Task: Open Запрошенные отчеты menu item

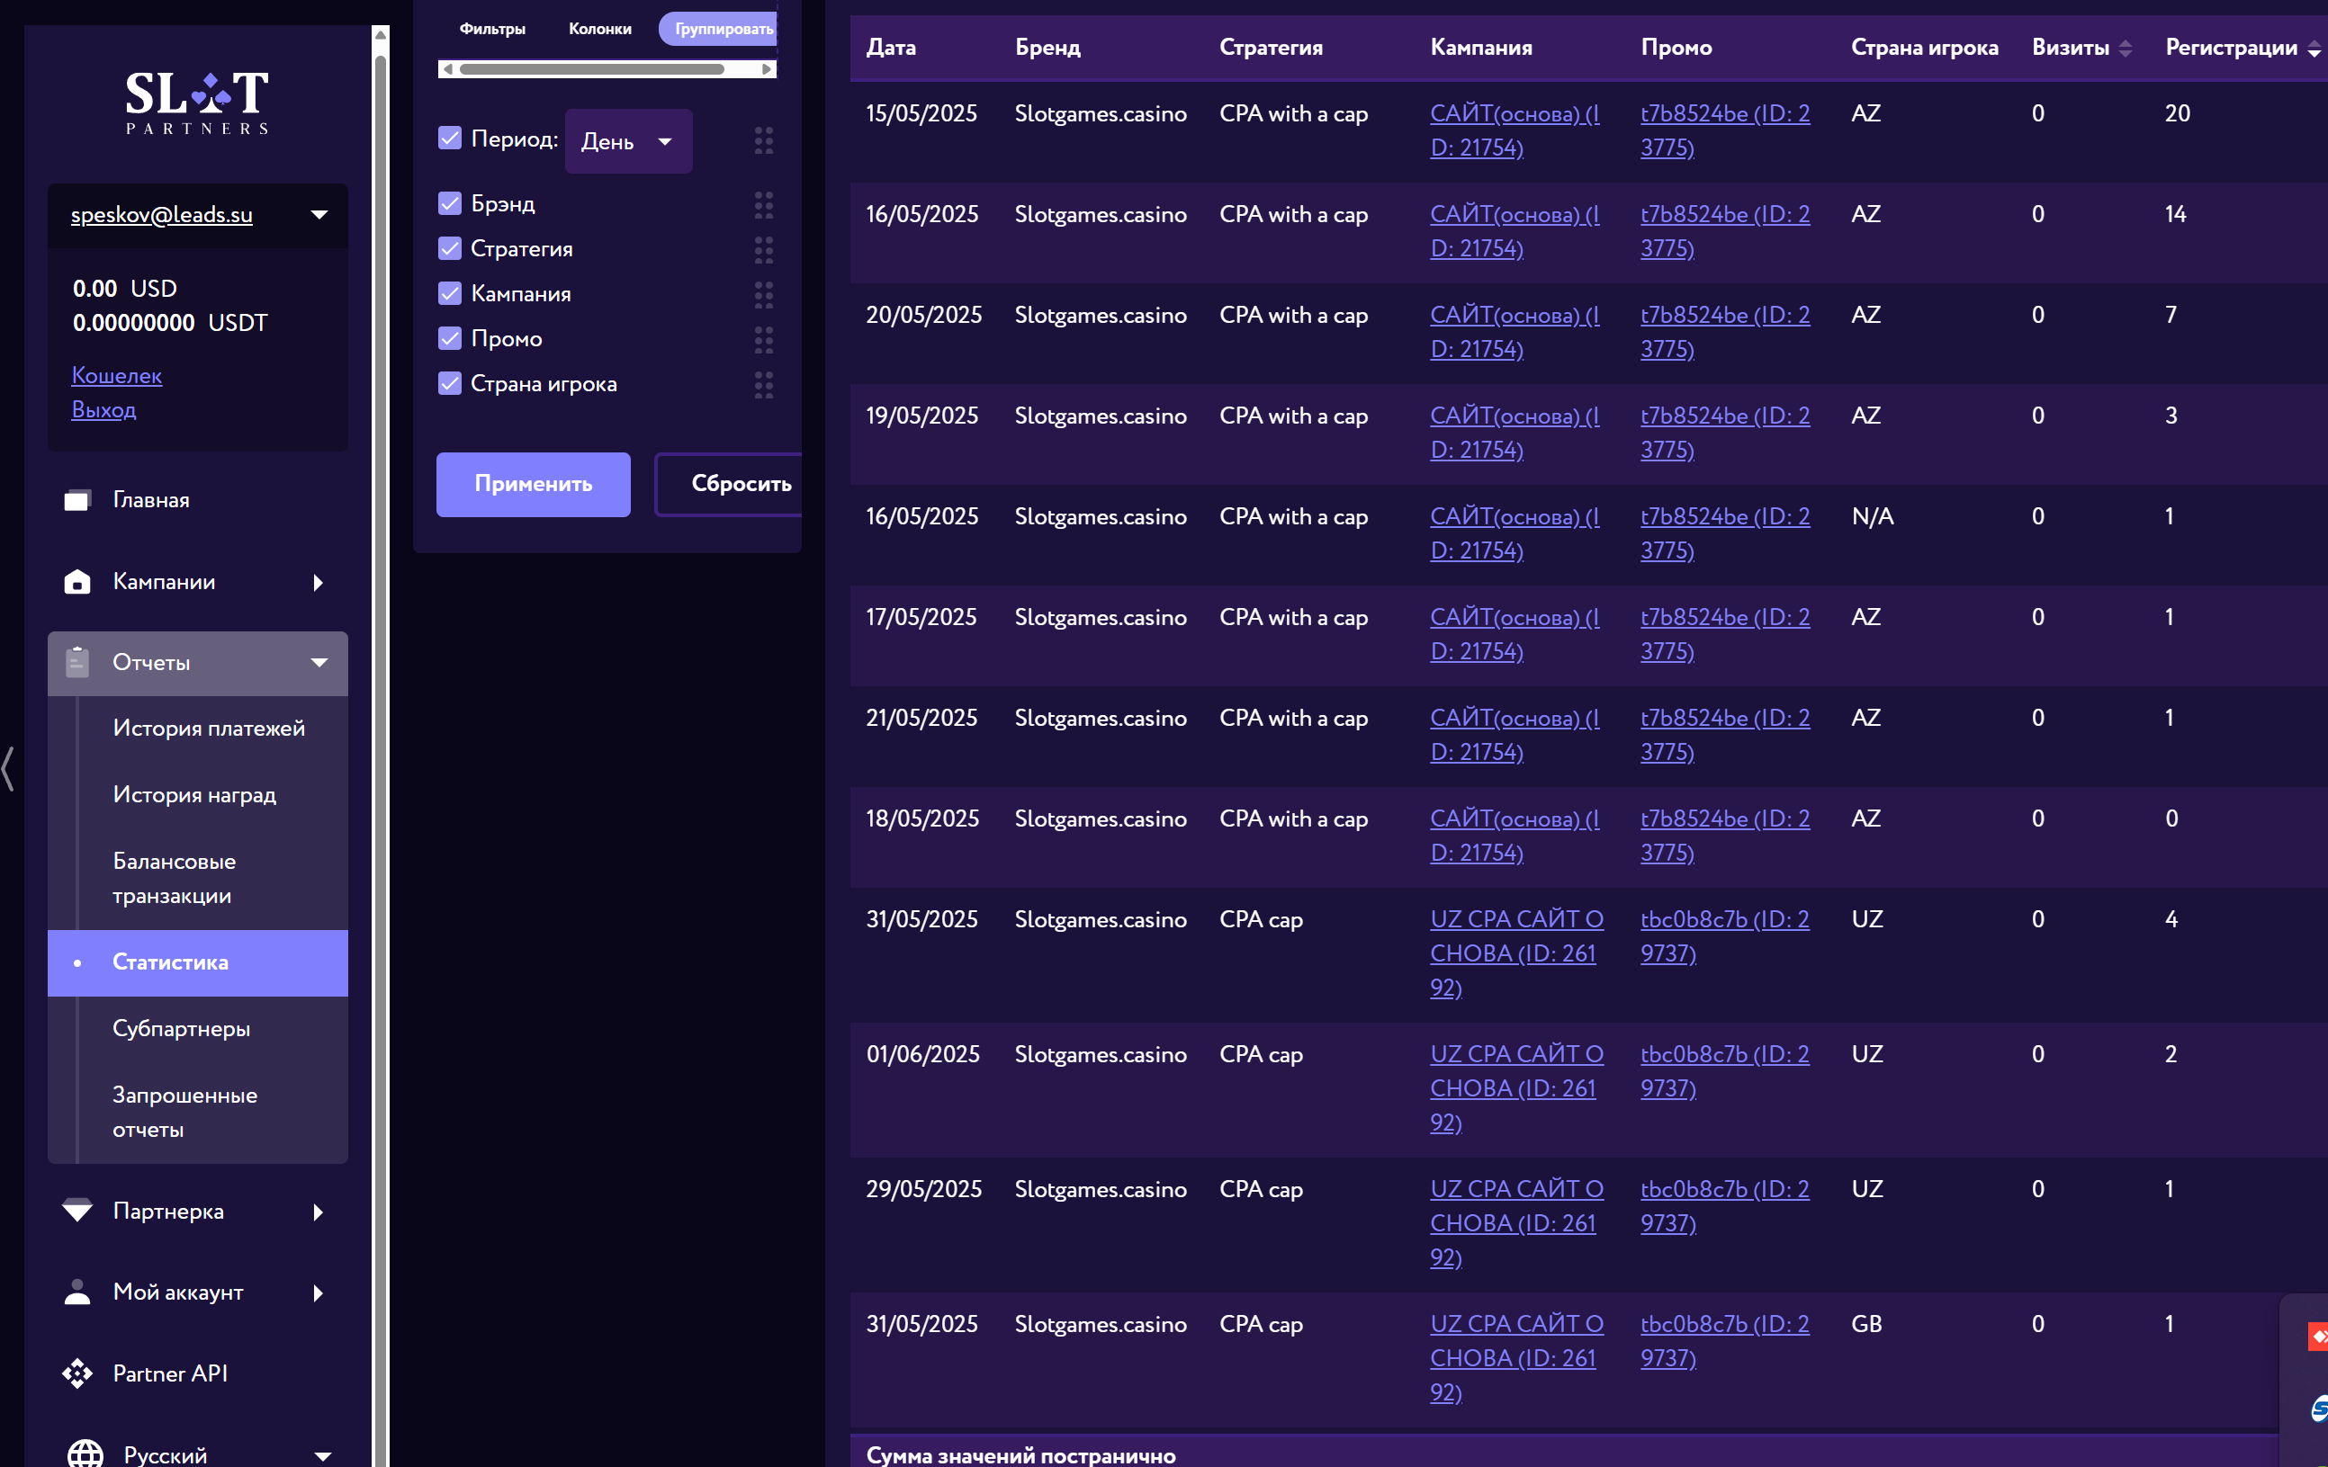Action: point(184,1112)
